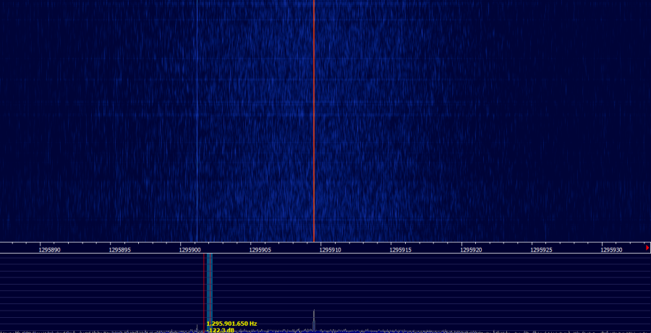Click the tall signal peak in spectrum plot
This screenshot has height=333, width=651.
point(314,318)
